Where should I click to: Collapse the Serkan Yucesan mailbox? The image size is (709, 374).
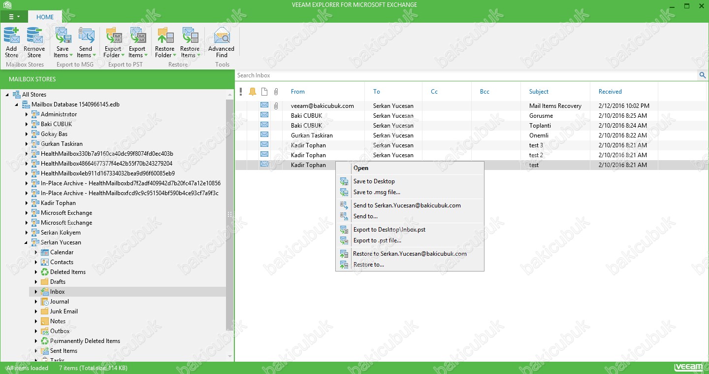[26, 242]
